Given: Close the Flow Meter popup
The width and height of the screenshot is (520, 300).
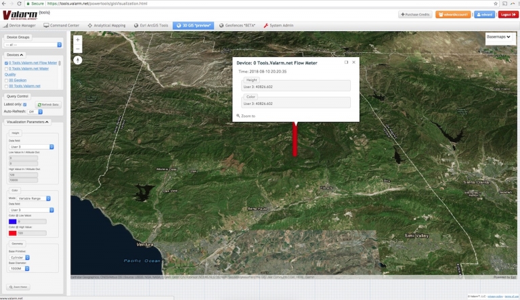Looking at the screenshot, I should [354, 62].
